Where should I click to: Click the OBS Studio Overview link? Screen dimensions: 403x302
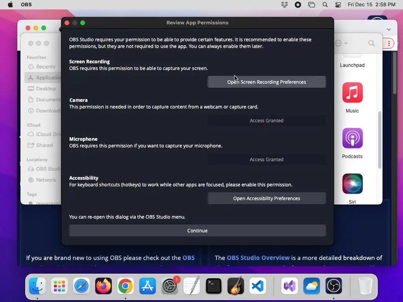click(x=258, y=258)
